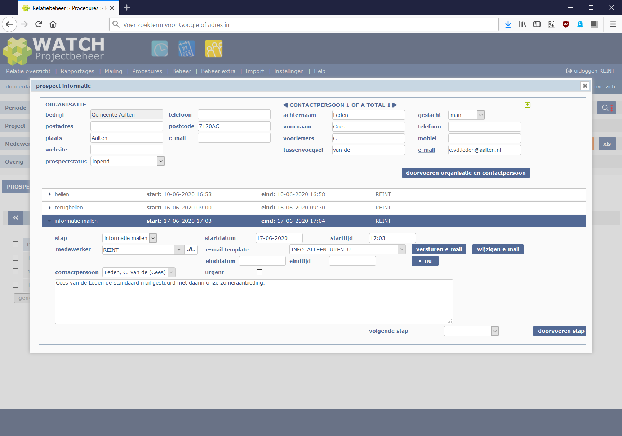Open the contactpersoon dropdown
The image size is (622, 436).
click(x=139, y=272)
